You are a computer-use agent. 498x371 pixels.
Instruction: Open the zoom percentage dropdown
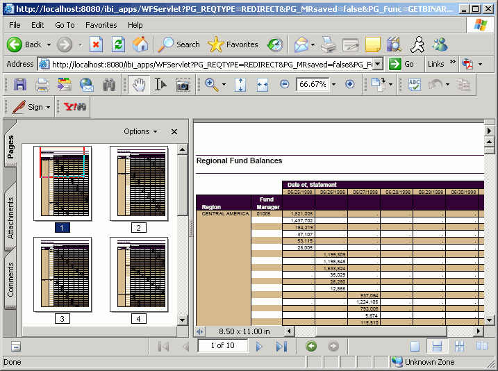[x=333, y=85]
